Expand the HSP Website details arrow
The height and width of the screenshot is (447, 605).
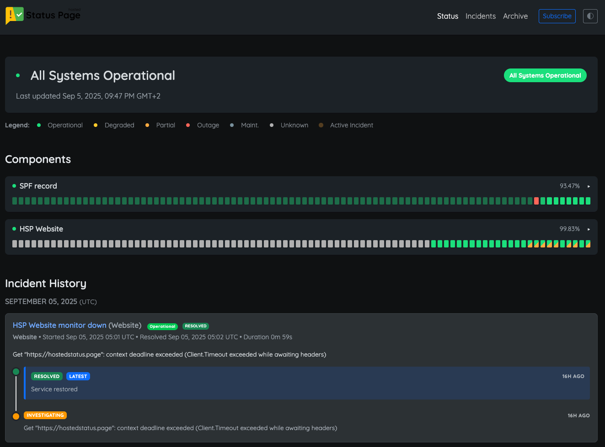tap(589, 229)
